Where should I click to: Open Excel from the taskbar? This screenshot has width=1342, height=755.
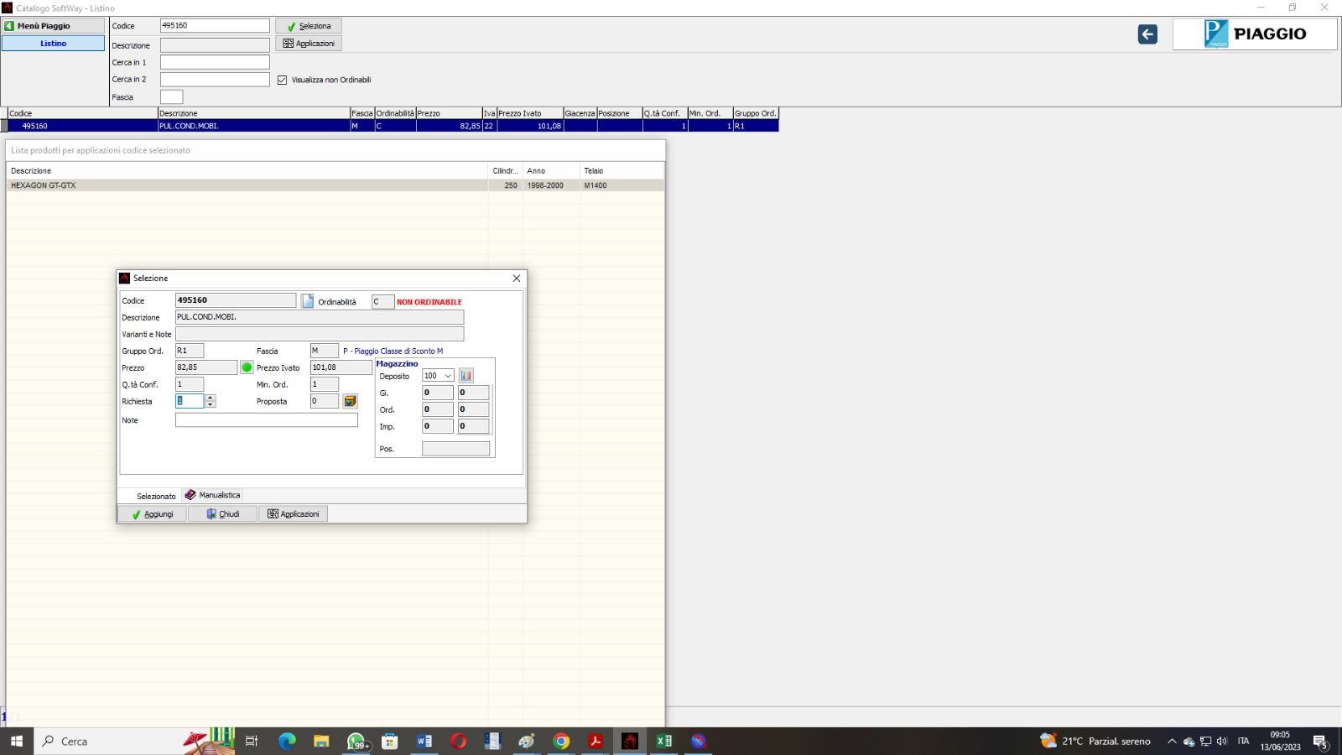663,741
